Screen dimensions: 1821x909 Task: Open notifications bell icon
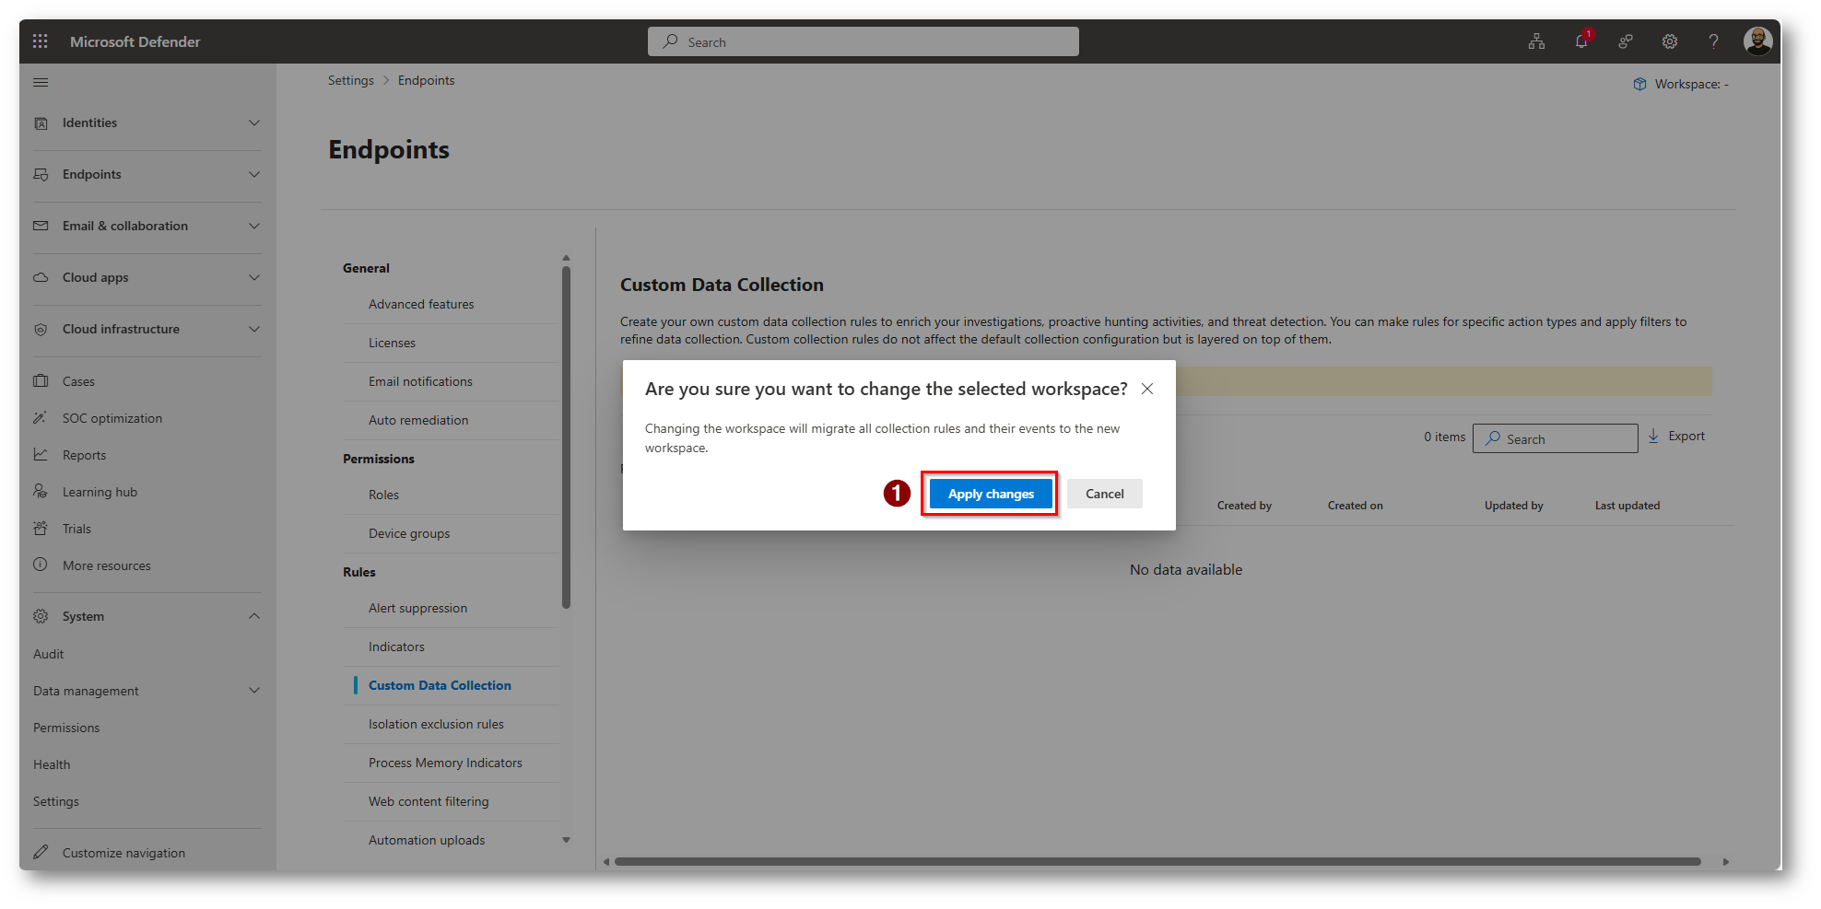click(x=1581, y=41)
